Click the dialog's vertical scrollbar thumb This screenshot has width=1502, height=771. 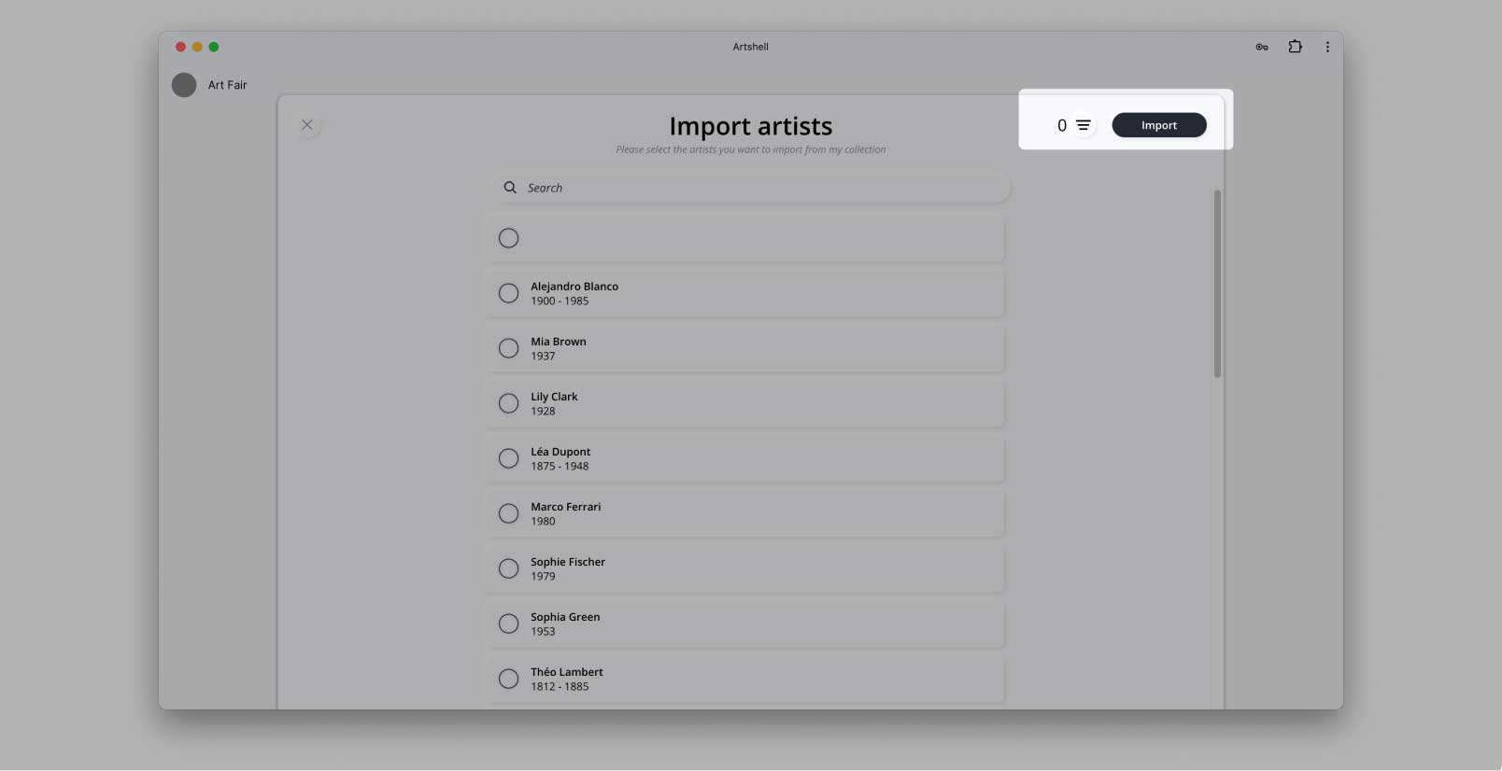[x=1217, y=284]
